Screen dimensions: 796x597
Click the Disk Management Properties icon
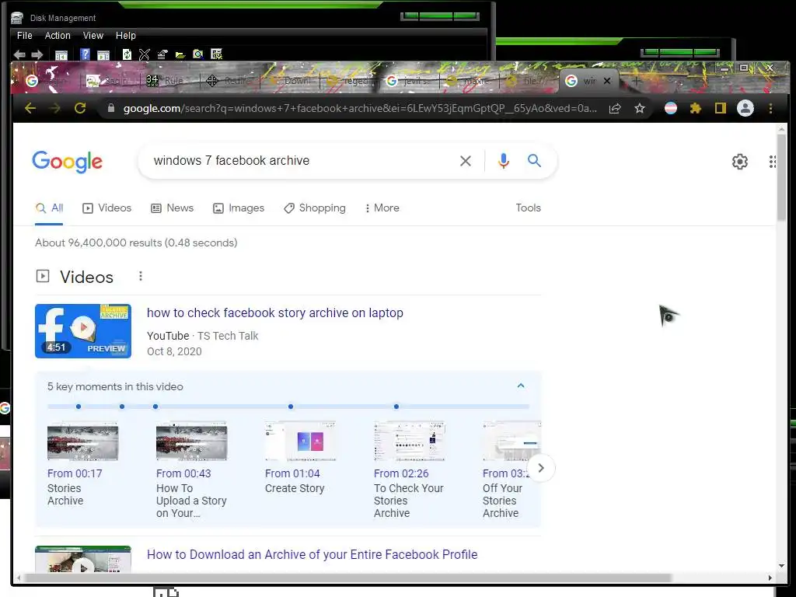(162, 54)
